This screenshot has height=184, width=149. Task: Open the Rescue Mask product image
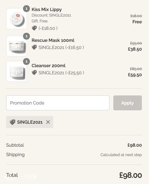(17, 46)
